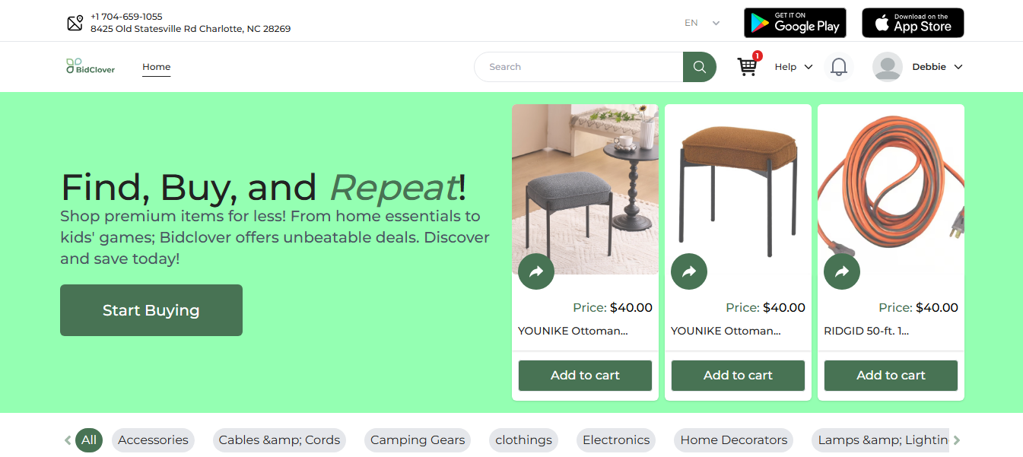
Task: Click the notification bell icon
Action: pos(839,67)
